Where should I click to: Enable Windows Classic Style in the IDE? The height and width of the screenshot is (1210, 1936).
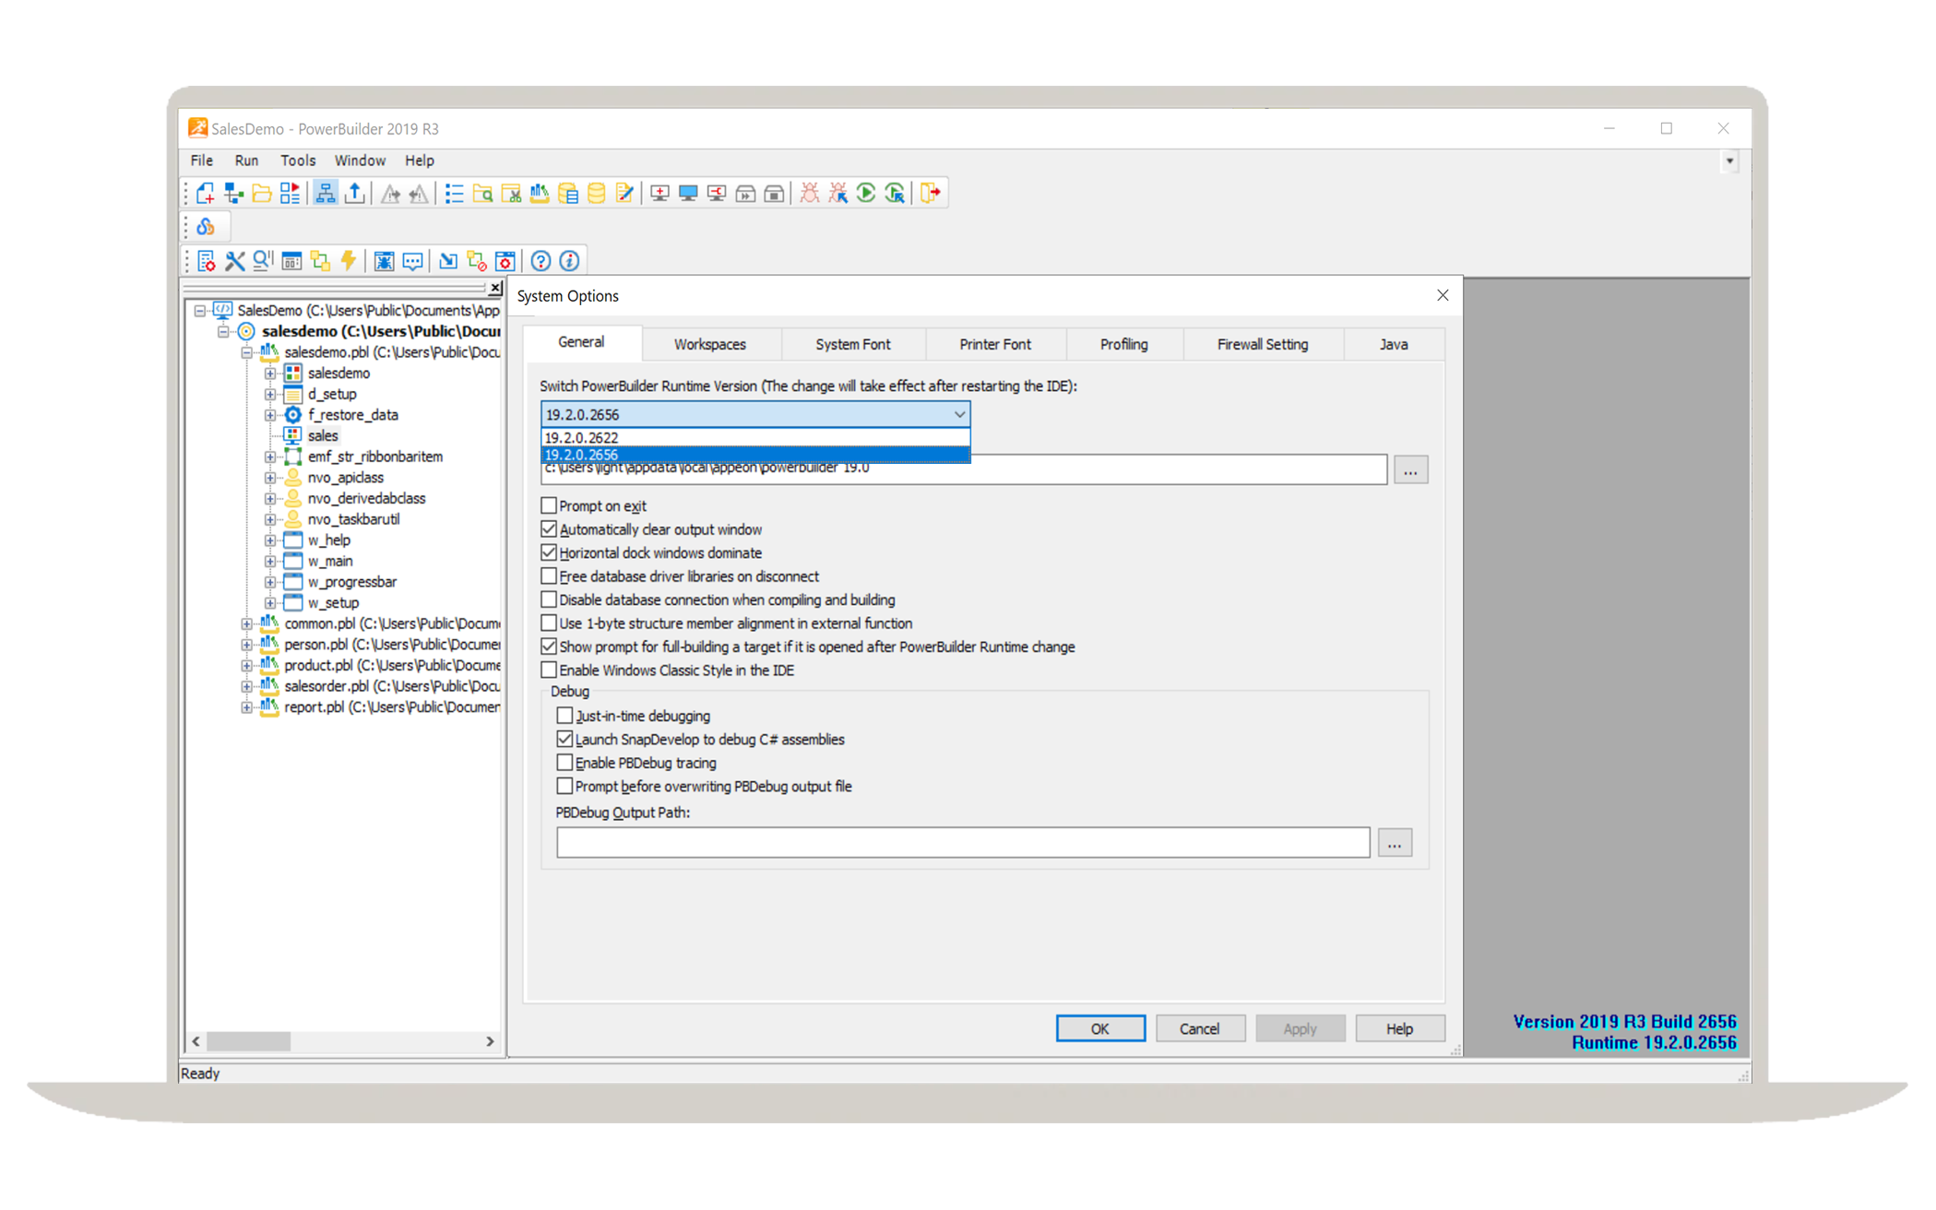[549, 670]
